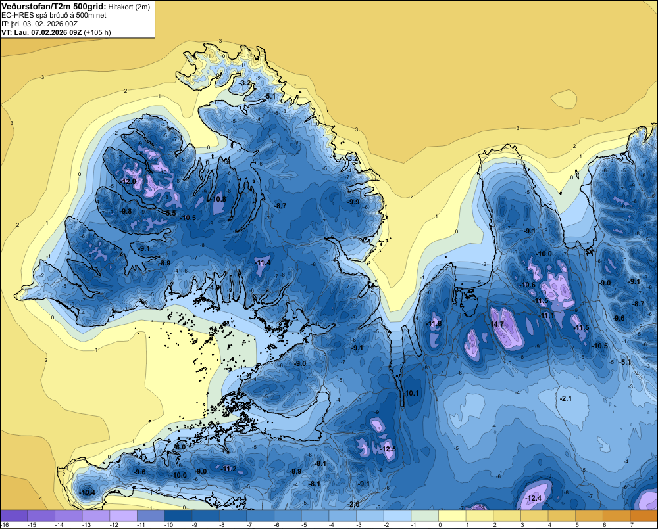Click the -5.5 temperature value
Viewport: 658px width, 529px height.
coord(170,213)
